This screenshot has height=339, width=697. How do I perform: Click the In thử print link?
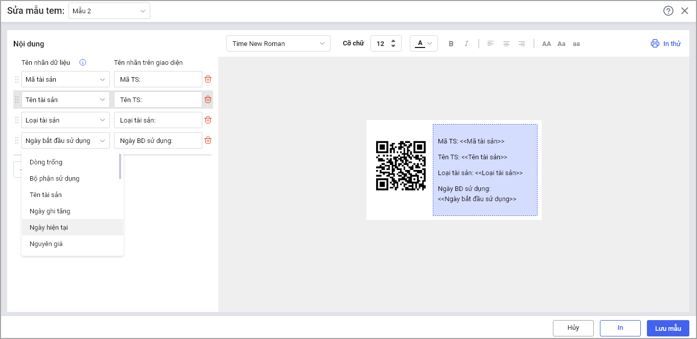(x=666, y=43)
